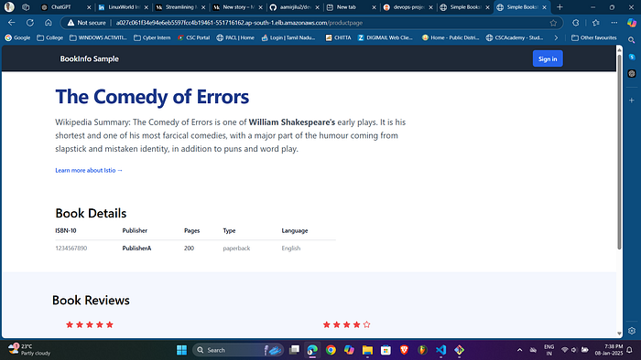Open Edge settings and more menu
This screenshot has height=360, width=641.
pyautogui.click(x=614, y=23)
